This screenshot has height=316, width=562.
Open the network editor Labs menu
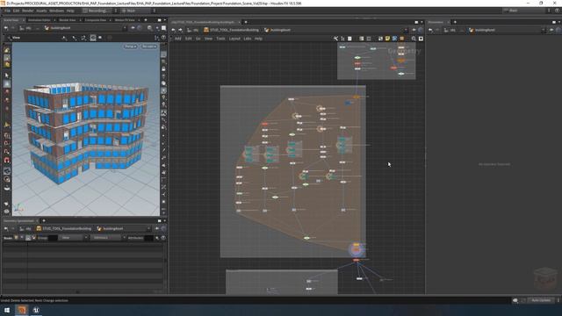(248, 39)
